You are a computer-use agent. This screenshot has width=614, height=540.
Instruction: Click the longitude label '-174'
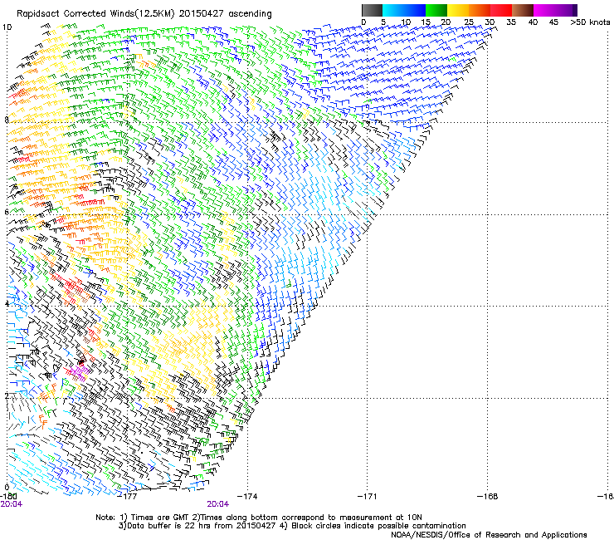(x=247, y=497)
